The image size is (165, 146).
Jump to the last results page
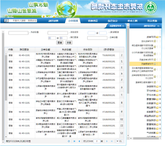[112, 141]
